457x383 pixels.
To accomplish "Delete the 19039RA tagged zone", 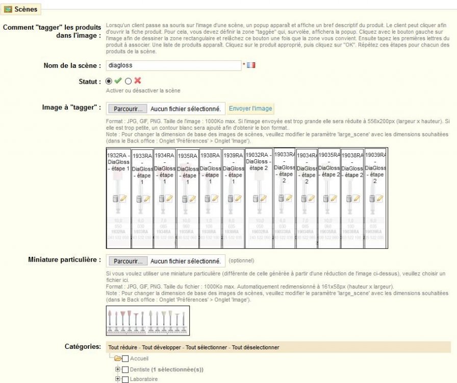I will pyautogui.click(x=372, y=199).
